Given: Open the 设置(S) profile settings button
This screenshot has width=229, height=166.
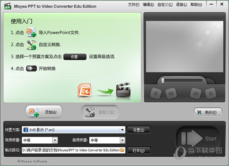Looking at the screenshot, I should point(139,130).
